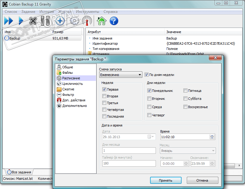The image size is (245, 189).
Task: Check the Четверг checkbox
Action: coord(149,115)
